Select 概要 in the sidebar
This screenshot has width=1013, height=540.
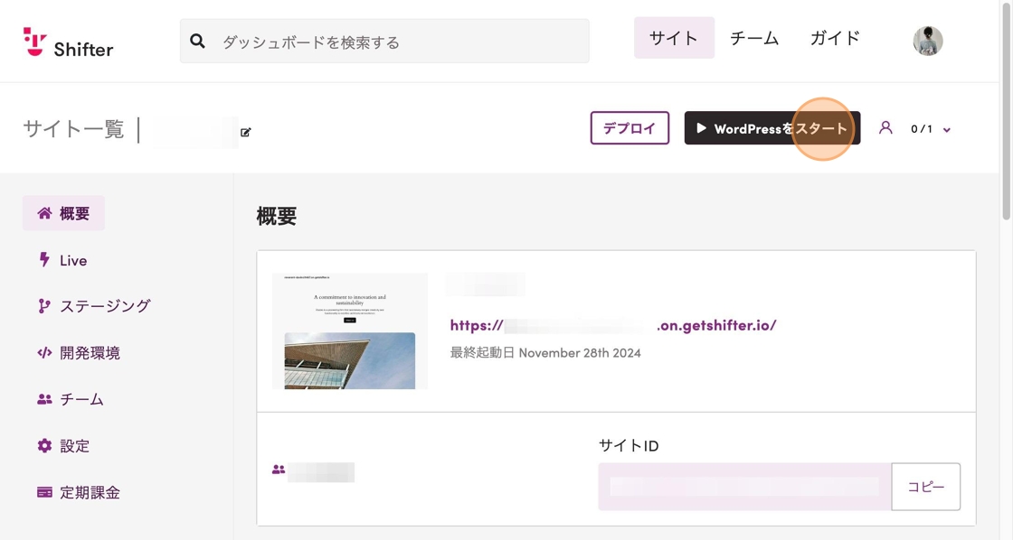63,213
